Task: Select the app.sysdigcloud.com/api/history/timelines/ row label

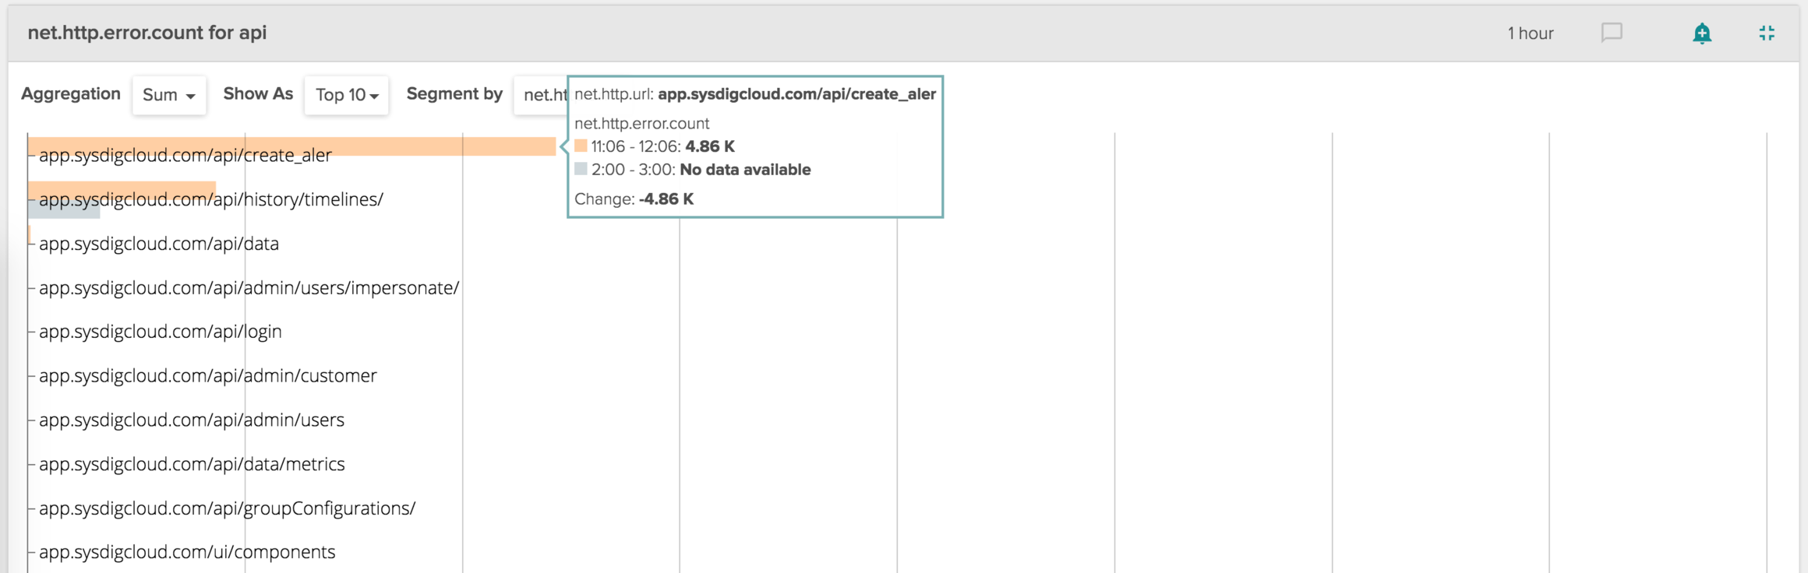Action: (211, 199)
